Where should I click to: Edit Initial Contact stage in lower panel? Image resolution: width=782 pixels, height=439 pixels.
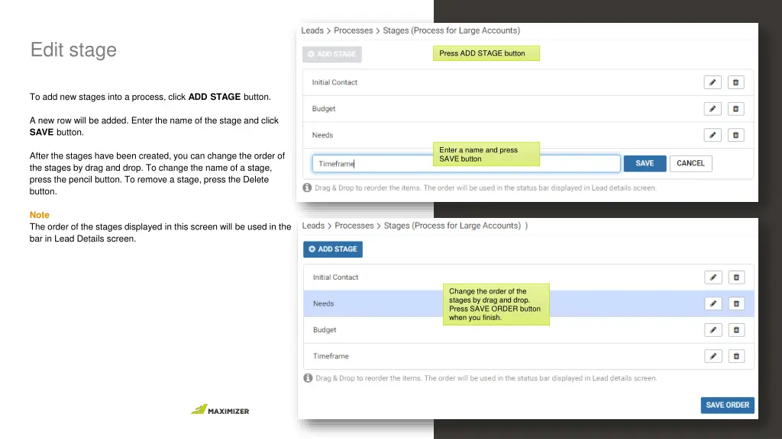coord(713,277)
